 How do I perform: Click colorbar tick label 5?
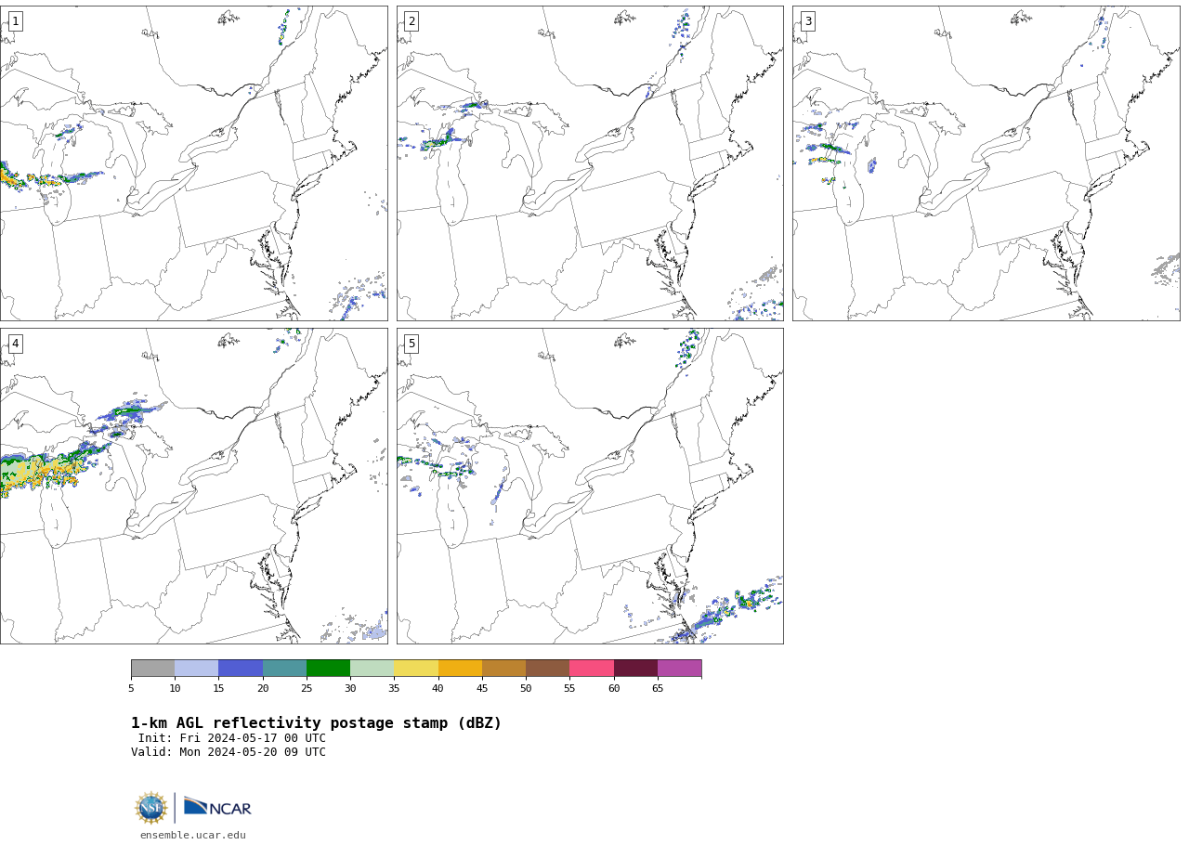[131, 689]
